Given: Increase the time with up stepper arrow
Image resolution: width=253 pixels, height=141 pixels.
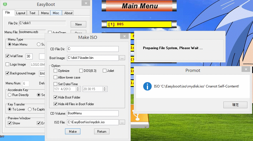Looking at the screenshot, I should pyautogui.click(x=104, y=88).
